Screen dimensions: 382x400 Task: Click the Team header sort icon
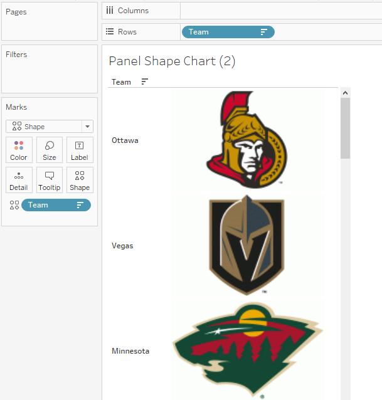click(145, 82)
